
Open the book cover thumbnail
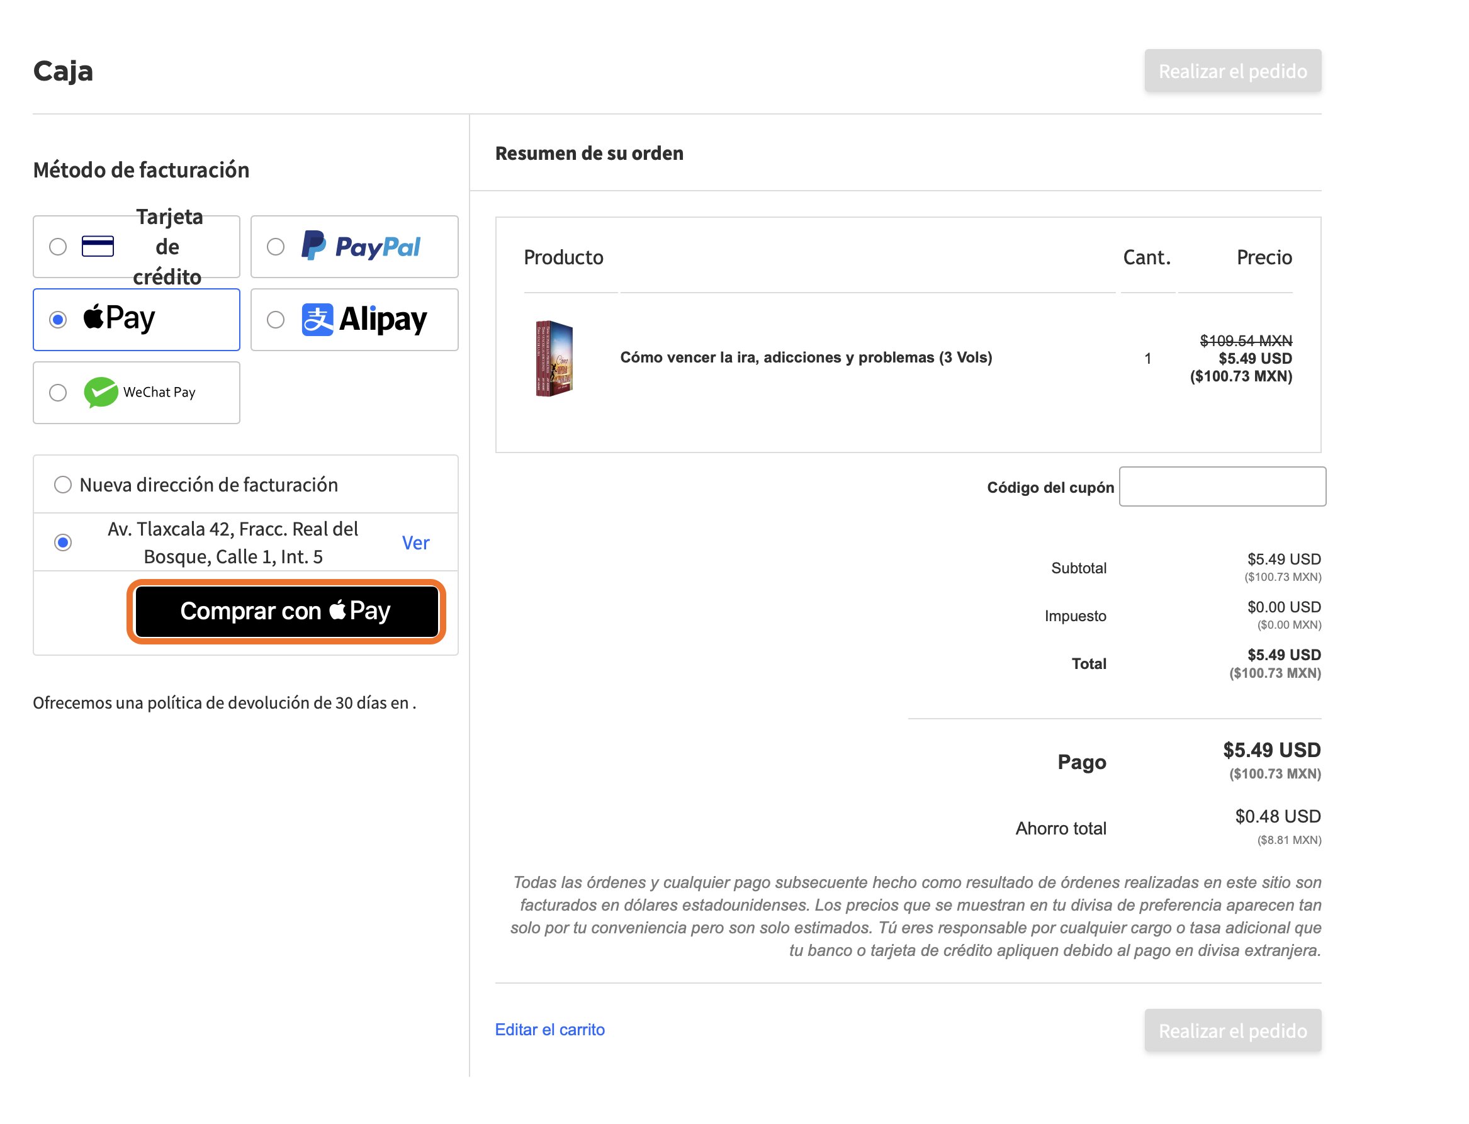pyautogui.click(x=554, y=359)
